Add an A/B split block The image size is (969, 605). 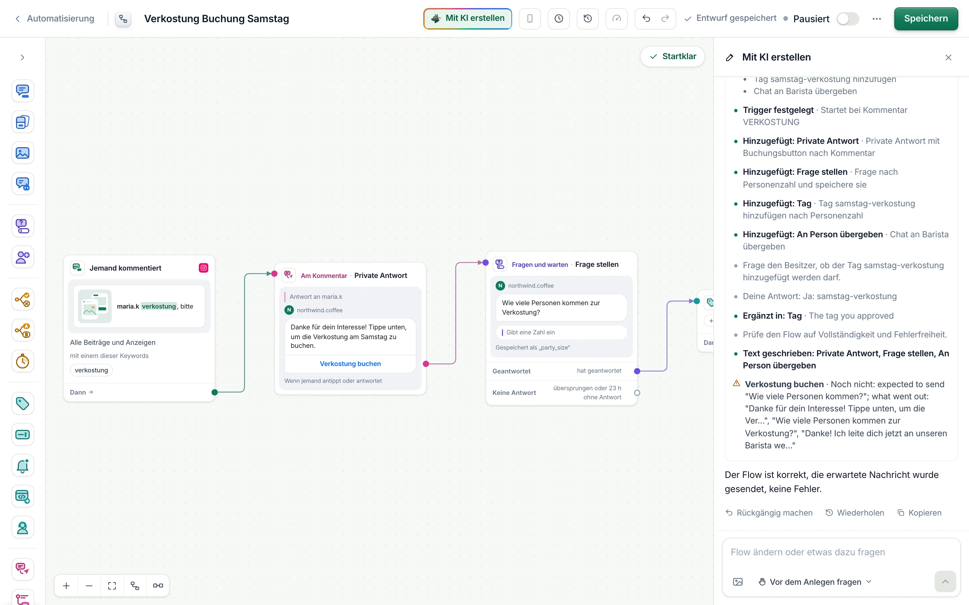tap(23, 330)
